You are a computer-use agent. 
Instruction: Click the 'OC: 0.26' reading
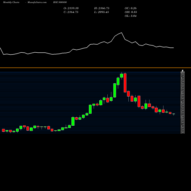tap(131, 8)
